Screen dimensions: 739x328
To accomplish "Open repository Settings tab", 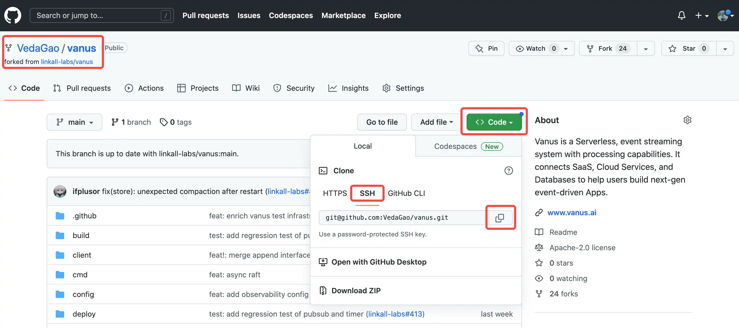I will (403, 88).
